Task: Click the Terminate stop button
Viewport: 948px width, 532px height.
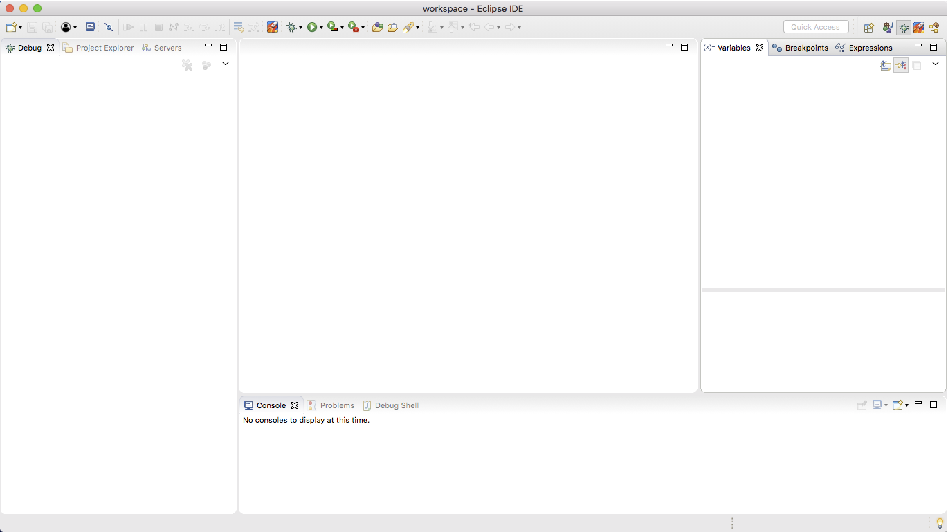Action: [158, 27]
